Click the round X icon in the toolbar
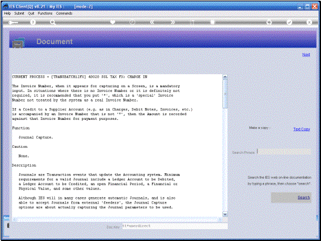The height and width of the screenshot is (241, 321). 309,22
